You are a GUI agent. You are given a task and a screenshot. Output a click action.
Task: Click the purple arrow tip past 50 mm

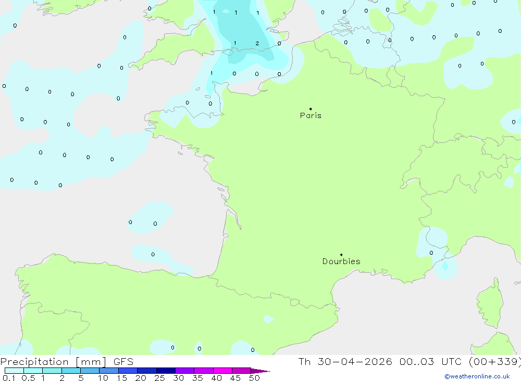(x=260, y=371)
